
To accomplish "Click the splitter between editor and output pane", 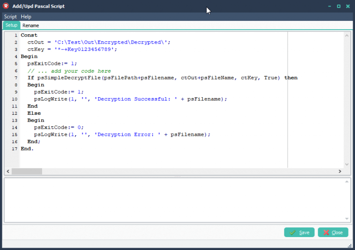I will (x=177, y=176).
